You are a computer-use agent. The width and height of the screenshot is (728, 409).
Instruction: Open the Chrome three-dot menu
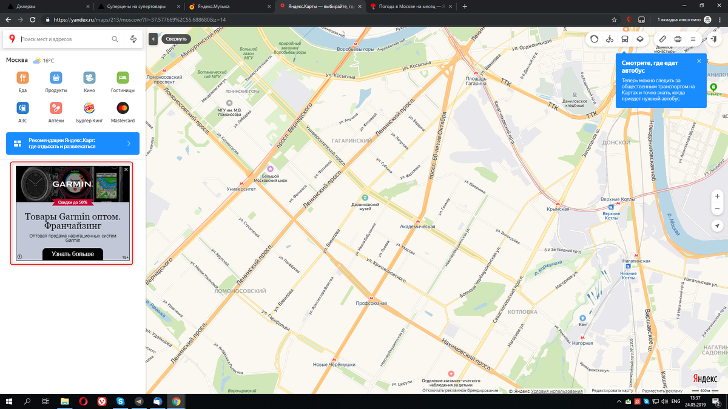(720, 19)
